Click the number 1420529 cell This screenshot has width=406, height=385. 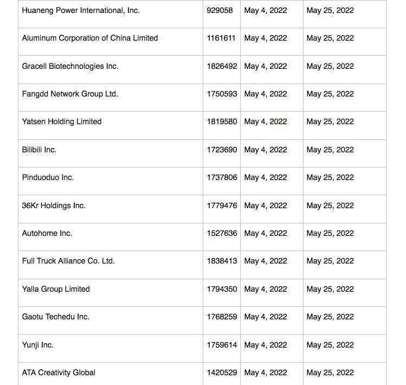tap(222, 373)
